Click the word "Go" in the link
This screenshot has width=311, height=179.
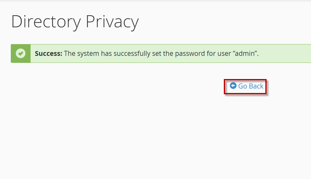243,86
